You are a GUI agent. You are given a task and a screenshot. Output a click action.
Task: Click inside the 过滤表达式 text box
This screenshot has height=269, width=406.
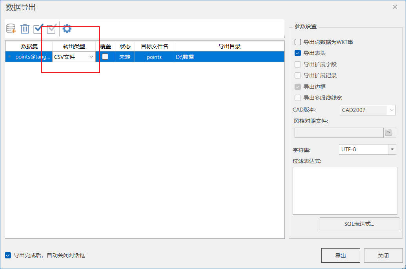click(x=345, y=190)
